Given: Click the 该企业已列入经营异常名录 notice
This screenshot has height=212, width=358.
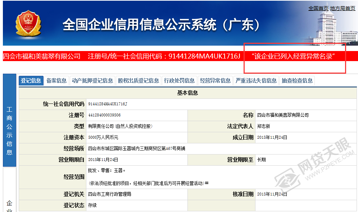Looking at the screenshot, I should coord(294,56).
